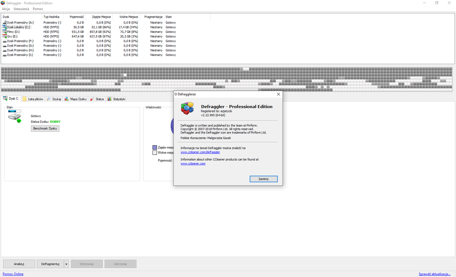Click the v2.22.995 (64-bit) version text
Screen dimensions: 456x277
click(x=213, y=115)
